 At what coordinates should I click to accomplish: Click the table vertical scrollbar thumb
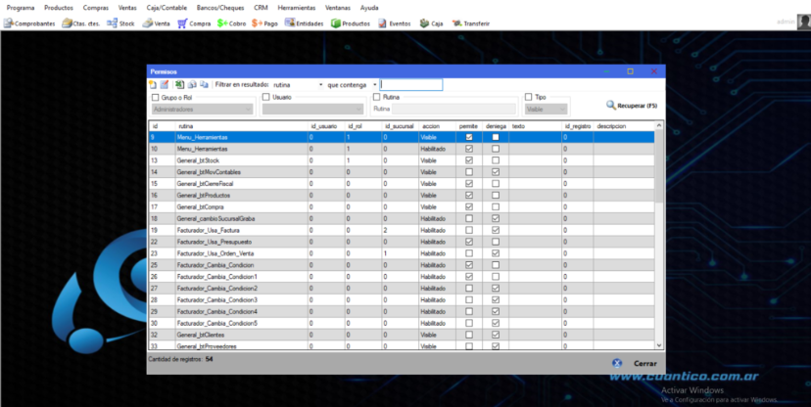tap(659, 166)
